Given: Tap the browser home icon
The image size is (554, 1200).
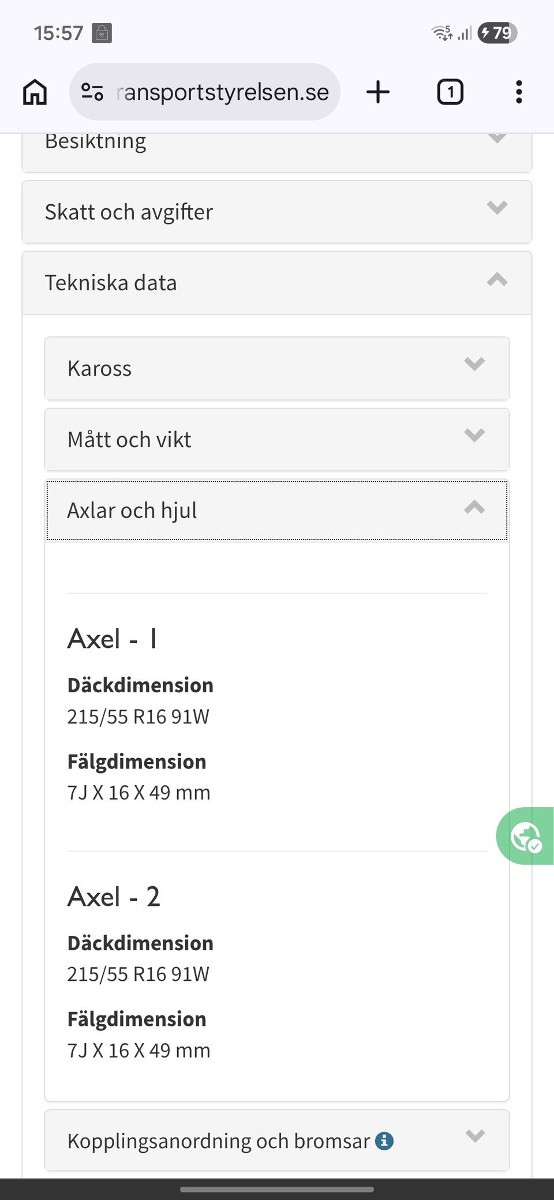Looking at the screenshot, I should point(35,92).
